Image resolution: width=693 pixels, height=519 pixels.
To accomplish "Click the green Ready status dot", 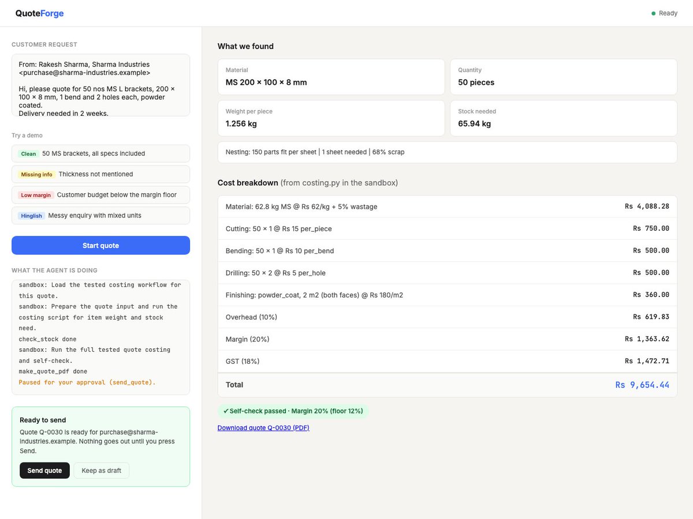I will pyautogui.click(x=654, y=13).
